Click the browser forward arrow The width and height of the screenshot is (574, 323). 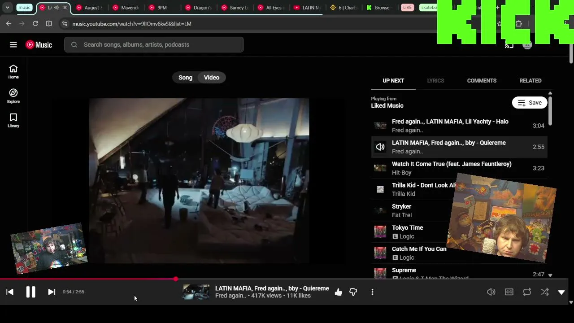coord(22,24)
